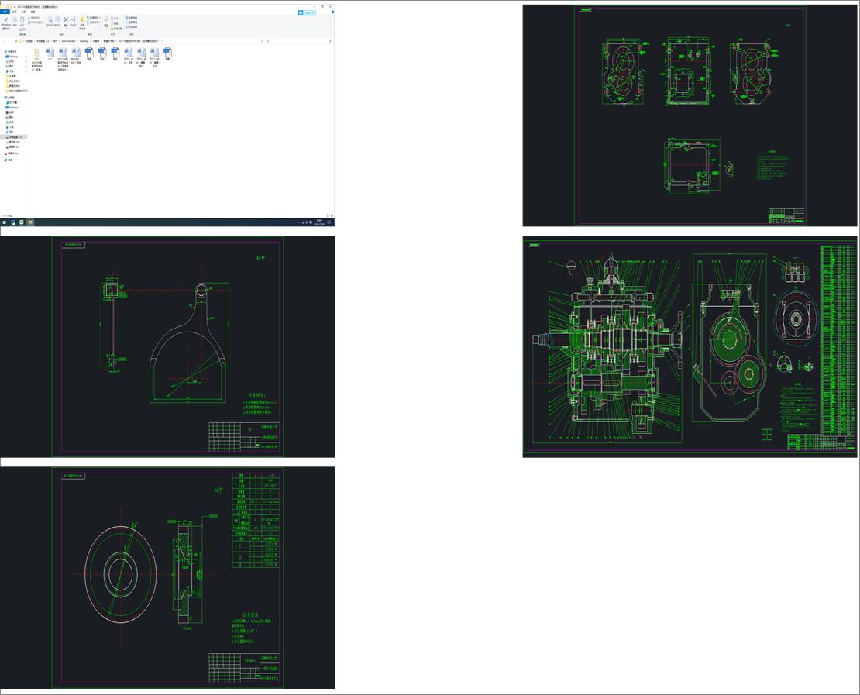Image resolution: width=860 pixels, height=695 pixels.
Task: Open the circular gear CAD drawing image
Action: click(x=167, y=578)
